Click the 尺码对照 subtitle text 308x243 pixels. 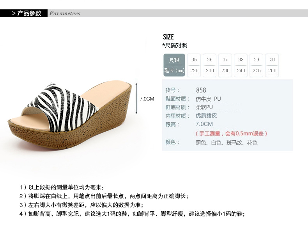click(175, 45)
